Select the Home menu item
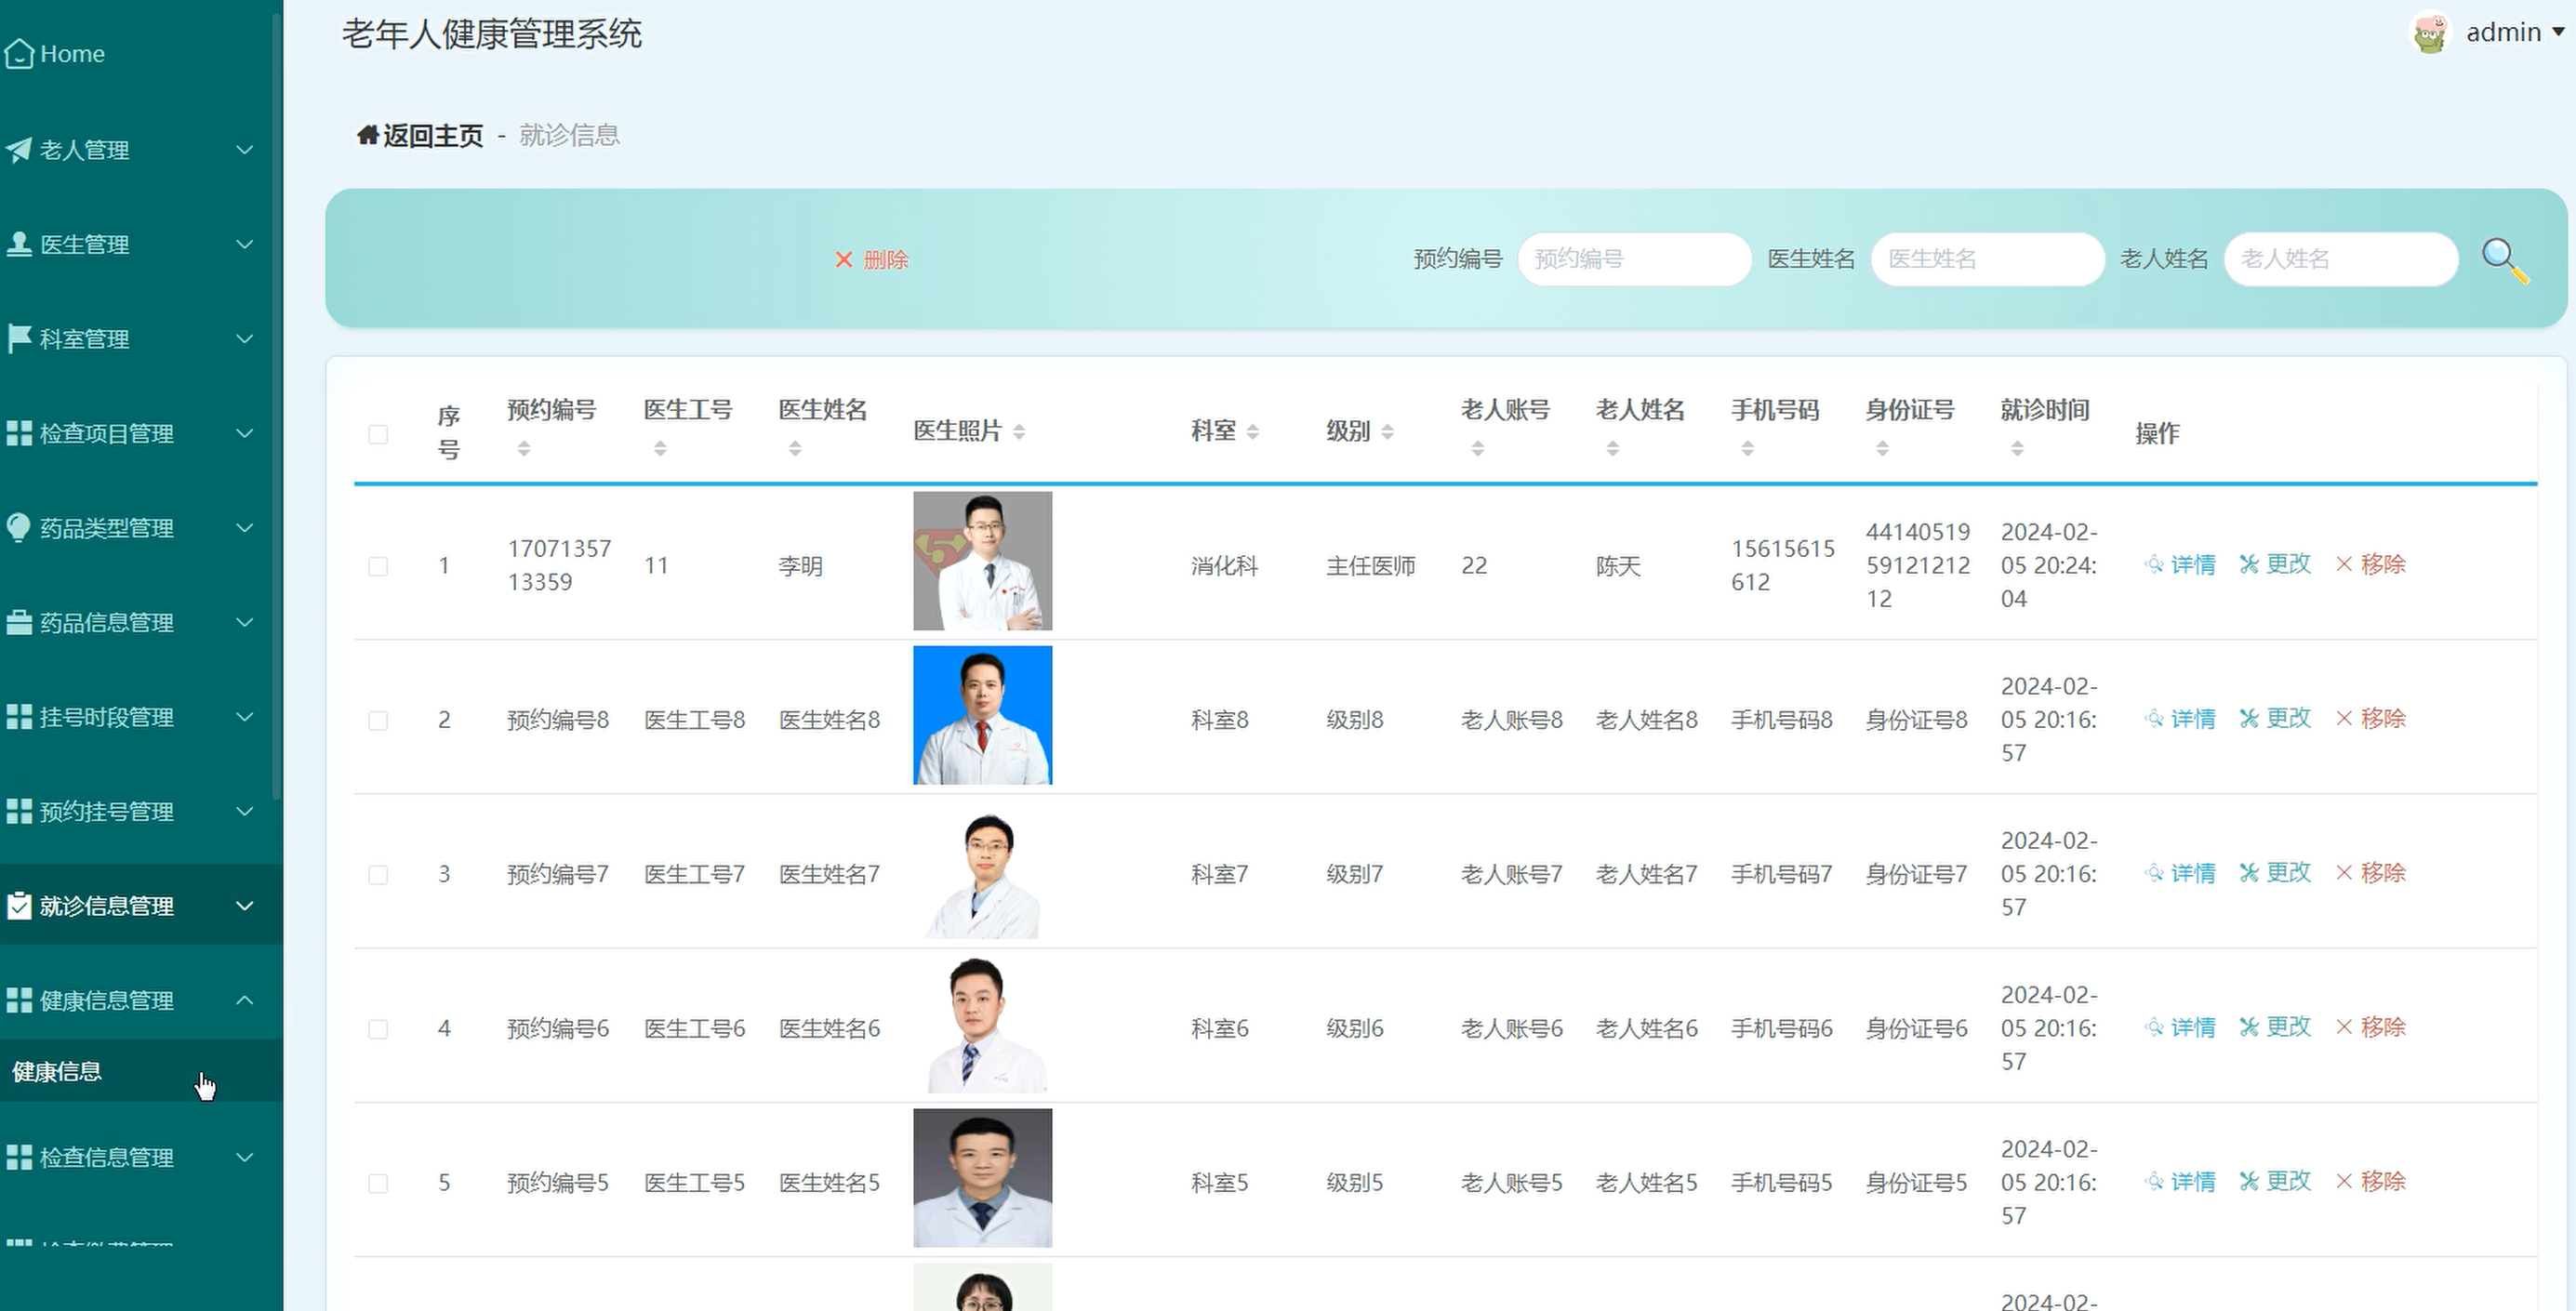The height and width of the screenshot is (1311, 2576). point(140,54)
